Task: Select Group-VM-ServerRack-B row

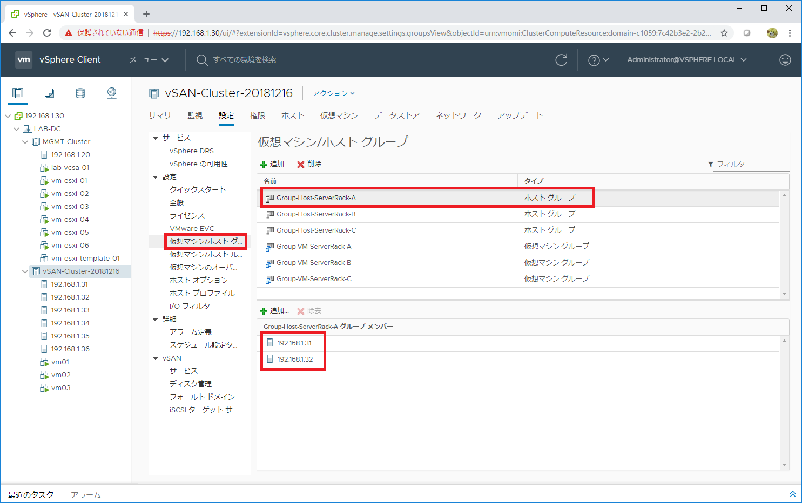Action: tap(518, 263)
